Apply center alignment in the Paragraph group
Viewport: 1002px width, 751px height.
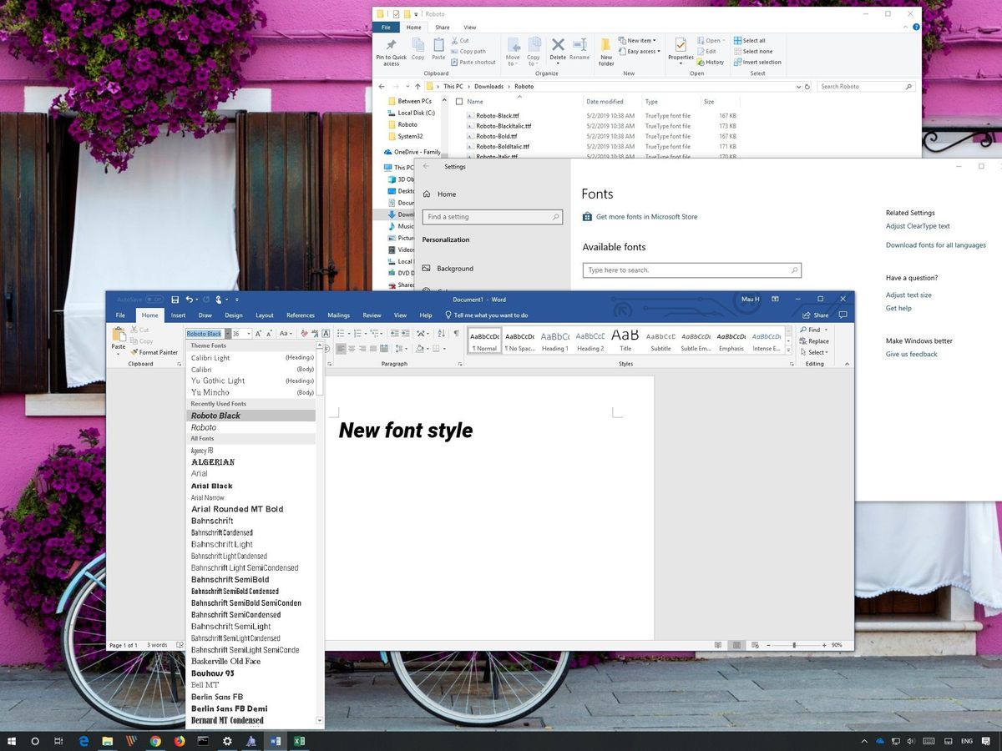(351, 348)
